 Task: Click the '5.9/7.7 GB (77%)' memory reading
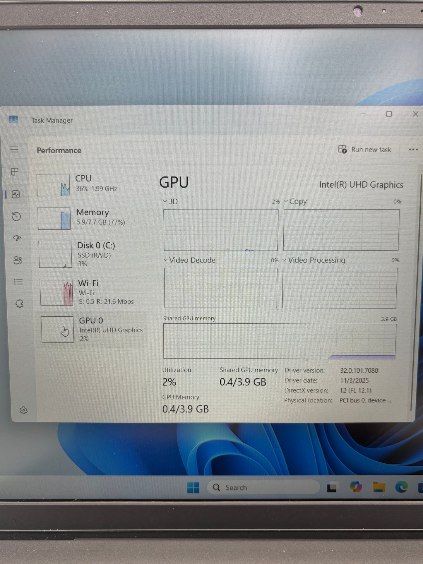(x=101, y=222)
